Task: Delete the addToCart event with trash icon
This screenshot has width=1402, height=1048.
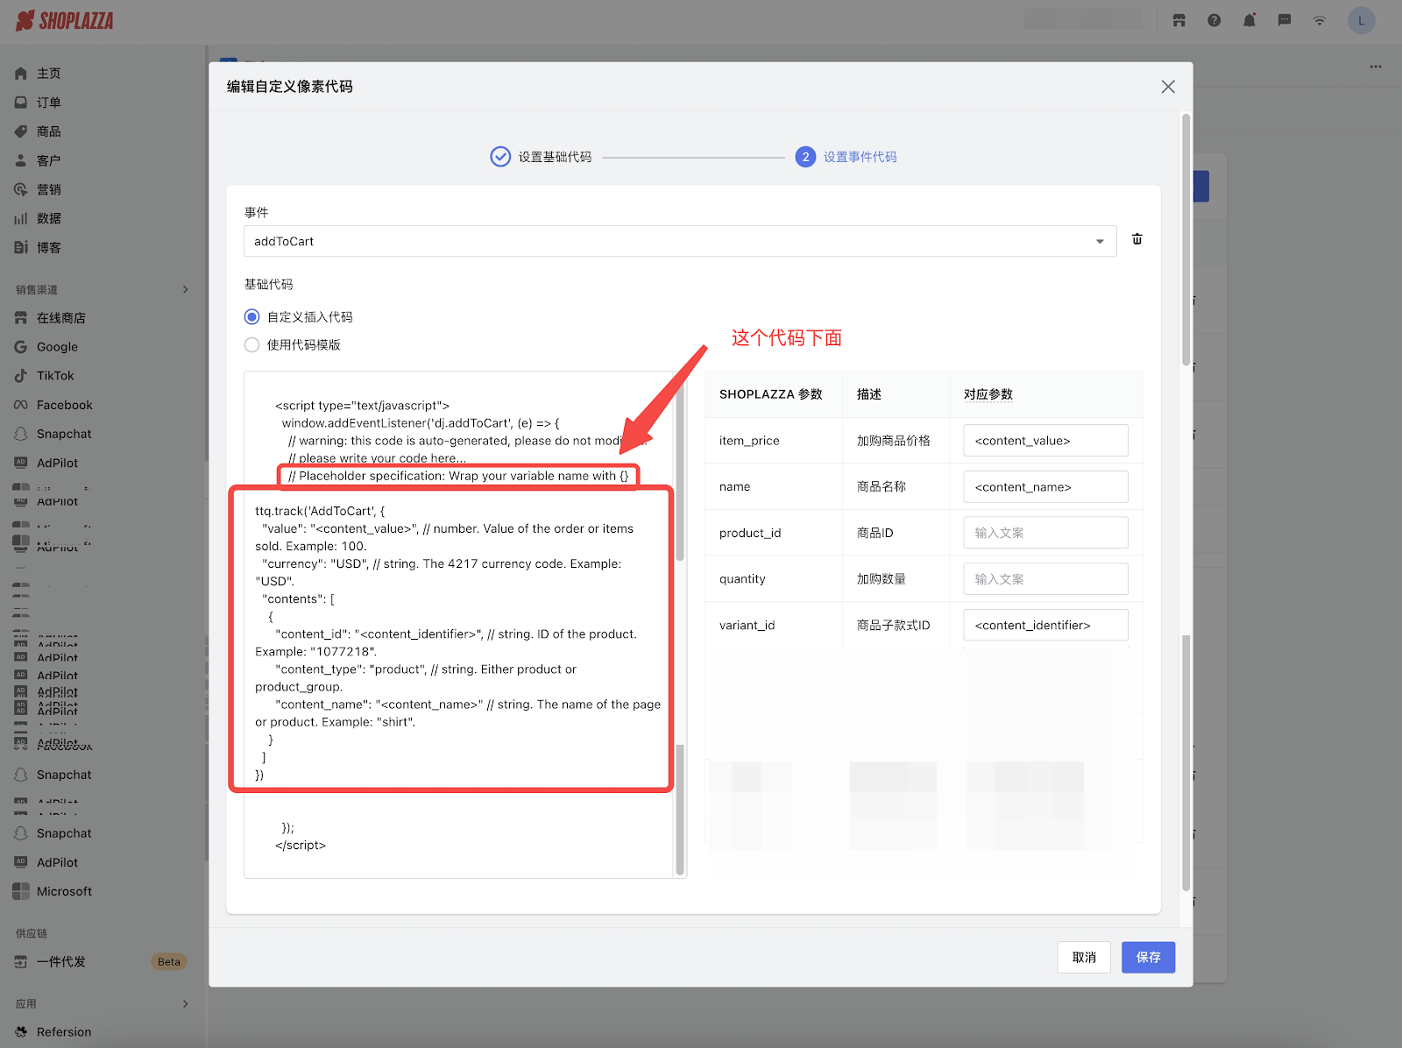Action: pos(1137,239)
